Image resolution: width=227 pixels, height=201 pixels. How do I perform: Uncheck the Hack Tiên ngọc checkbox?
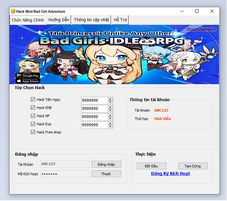click(x=33, y=99)
